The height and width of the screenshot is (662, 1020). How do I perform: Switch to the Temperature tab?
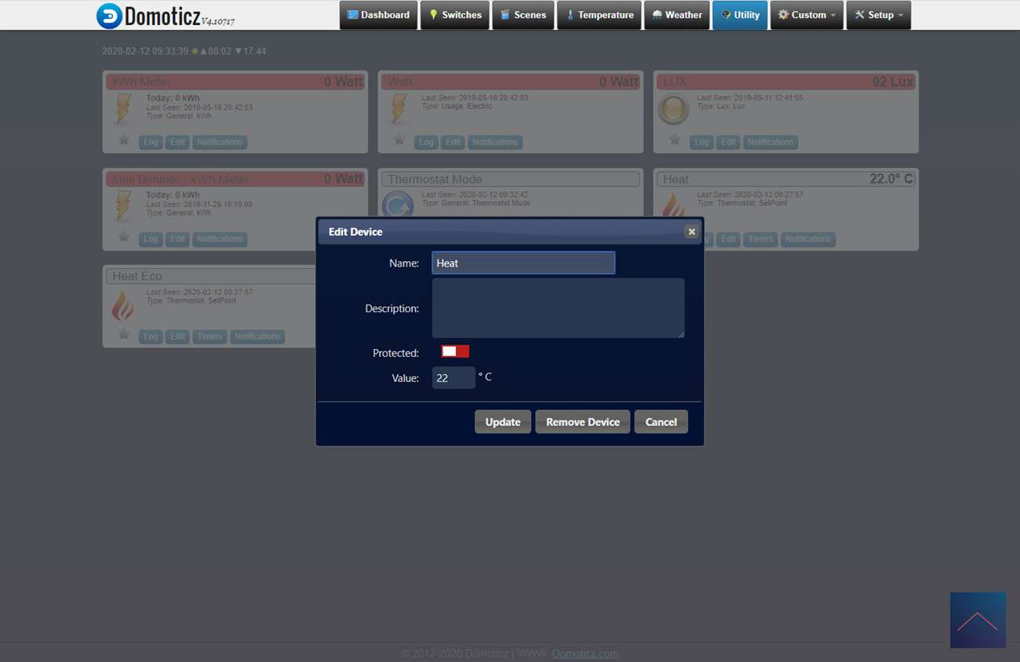(x=599, y=15)
